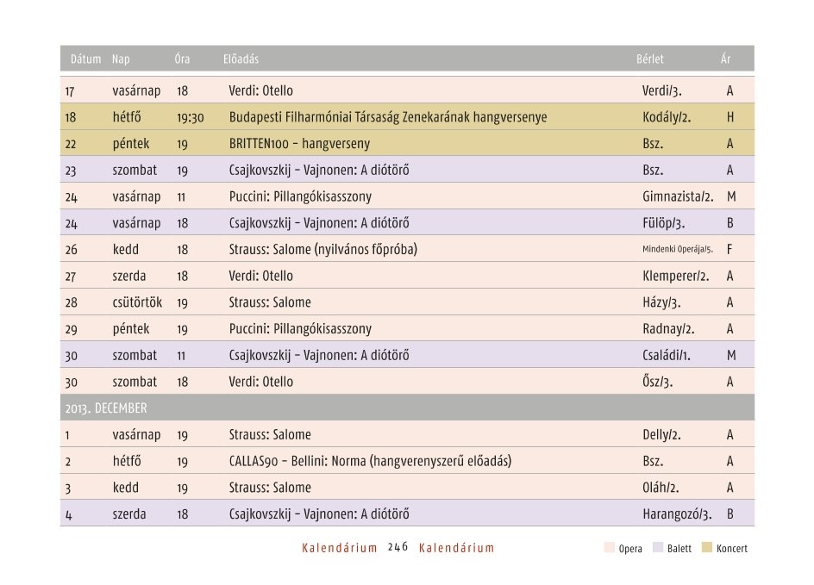This screenshot has height=585, width=814.
Task: Click the Gimnazista/2. subscription cell
Action: coord(678,196)
